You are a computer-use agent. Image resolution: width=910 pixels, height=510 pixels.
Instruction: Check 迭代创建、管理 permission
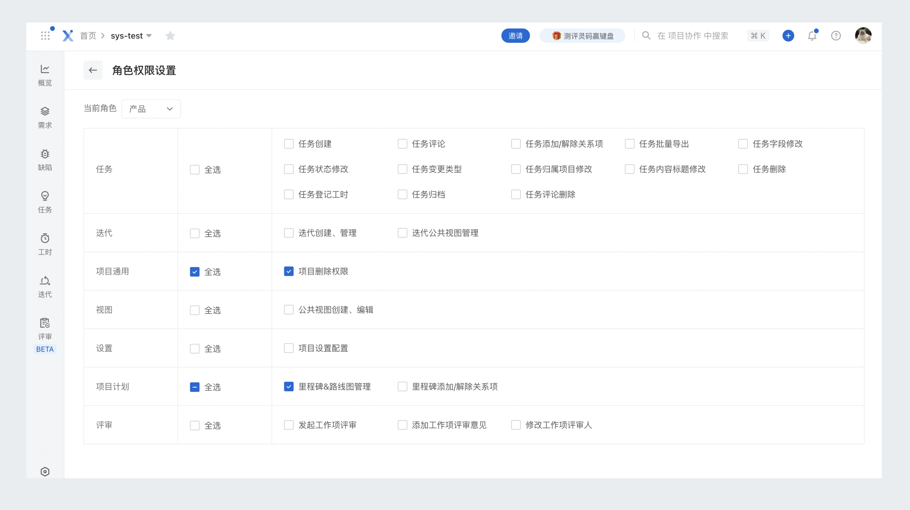289,233
